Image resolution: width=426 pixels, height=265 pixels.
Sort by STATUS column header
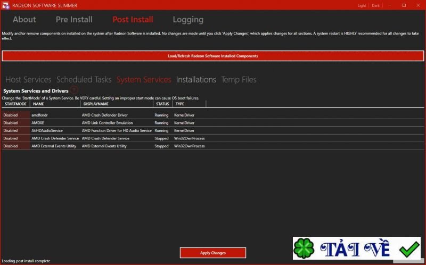click(x=162, y=104)
